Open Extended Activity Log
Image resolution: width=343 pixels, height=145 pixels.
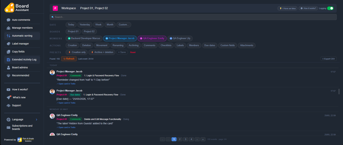(22, 60)
